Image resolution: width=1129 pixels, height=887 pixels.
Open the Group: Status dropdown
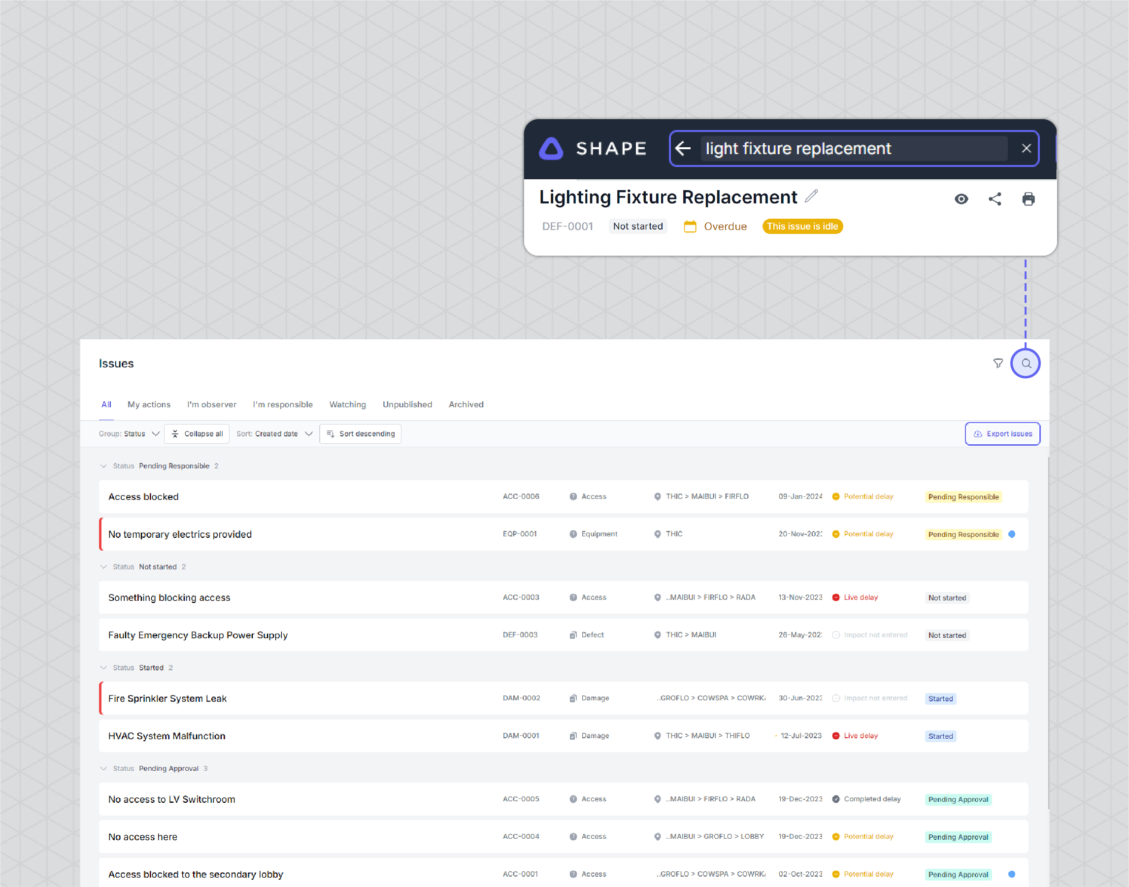point(130,433)
